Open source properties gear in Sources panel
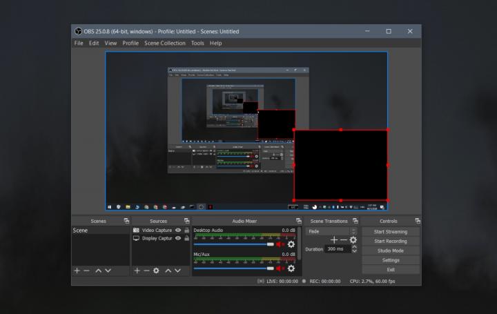This screenshot has height=314, width=497. click(156, 271)
